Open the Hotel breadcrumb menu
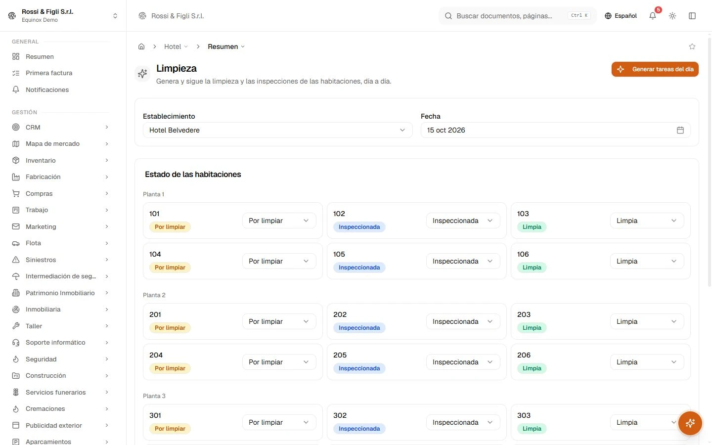The height and width of the screenshot is (445, 712). tap(176, 46)
